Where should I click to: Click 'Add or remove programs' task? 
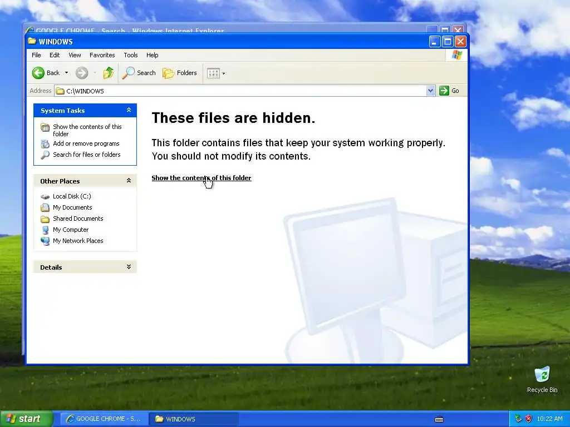pos(86,143)
